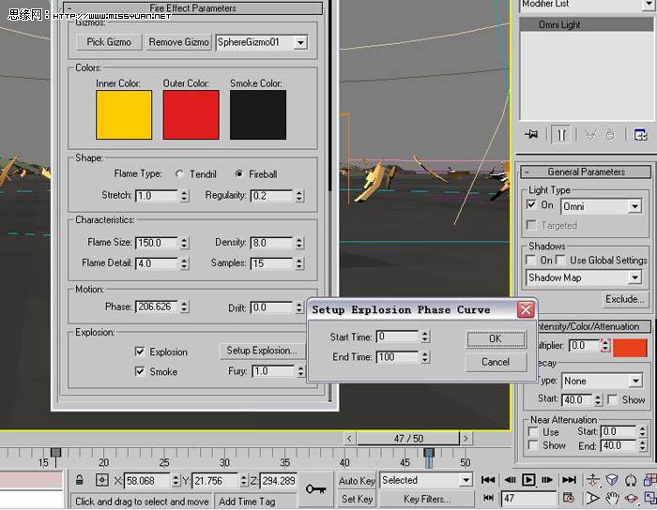The width and height of the screenshot is (657, 510).
Task: Click Zoom Extents All icon
Action: (x=649, y=479)
